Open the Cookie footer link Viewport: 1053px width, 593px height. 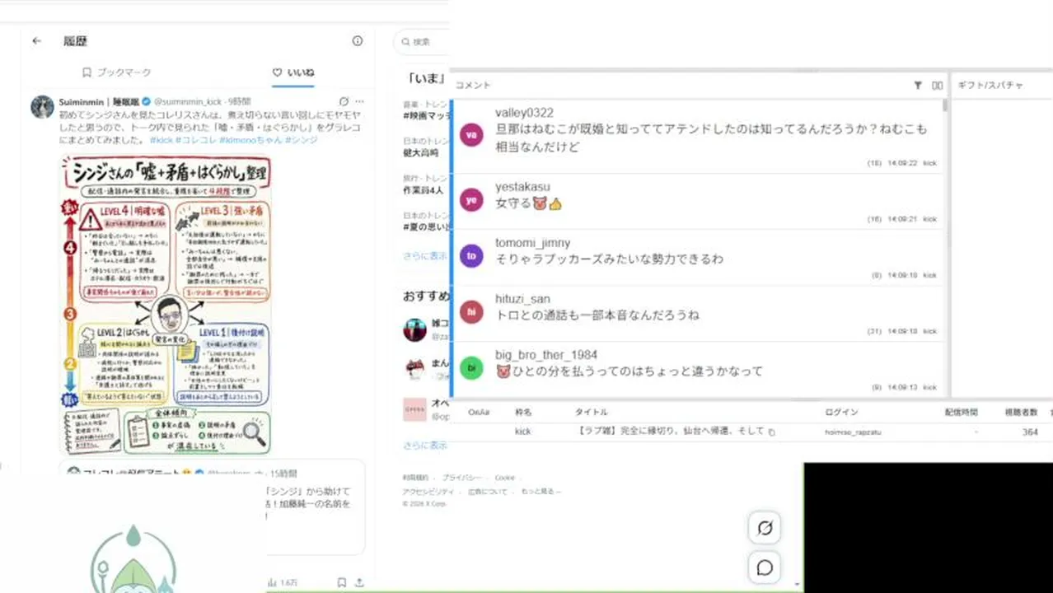pyautogui.click(x=505, y=478)
